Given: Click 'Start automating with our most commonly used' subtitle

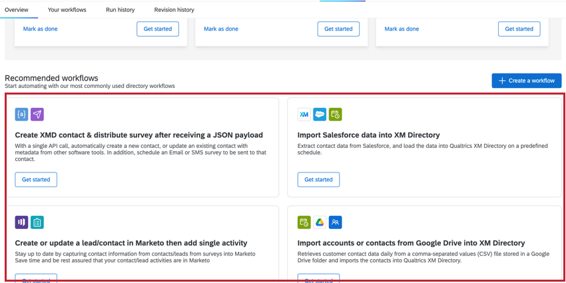Looking at the screenshot, I should point(90,87).
